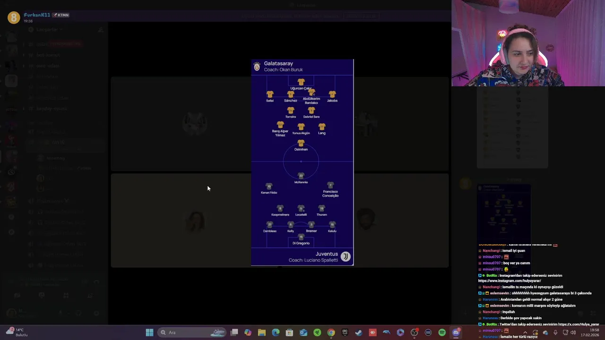Viewport: 605px width, 340px height.
Task: Launch Copilot from the taskbar
Action: pyautogui.click(x=248, y=332)
